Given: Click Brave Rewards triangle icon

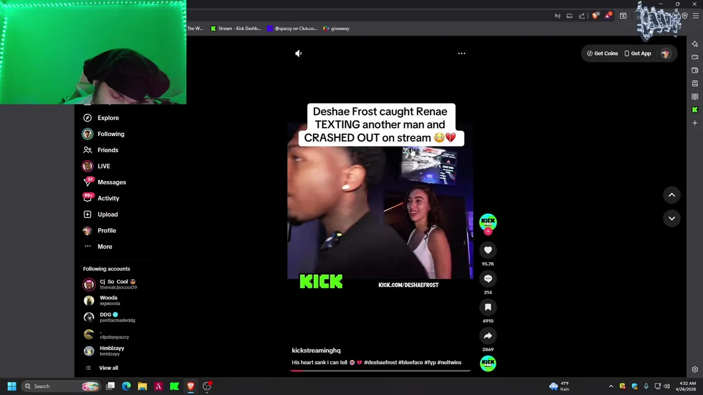Looking at the screenshot, I should tap(608, 16).
